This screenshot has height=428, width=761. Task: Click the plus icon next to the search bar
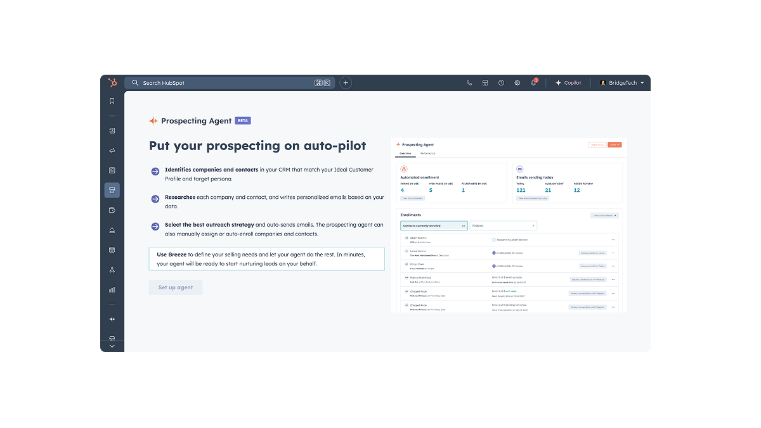(x=345, y=82)
